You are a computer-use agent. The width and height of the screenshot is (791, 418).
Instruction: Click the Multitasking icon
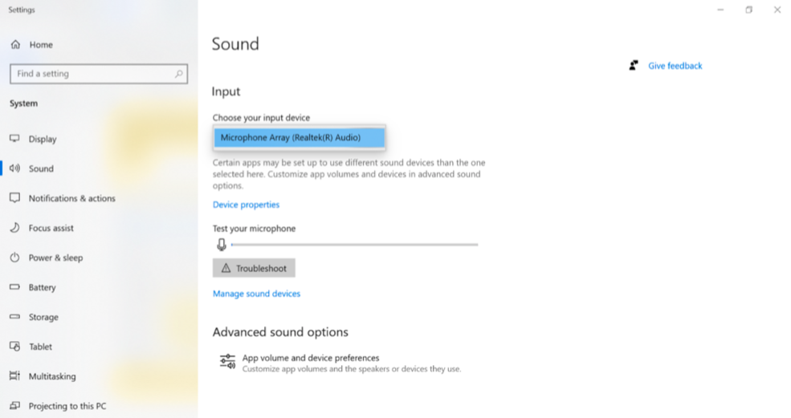click(x=14, y=375)
